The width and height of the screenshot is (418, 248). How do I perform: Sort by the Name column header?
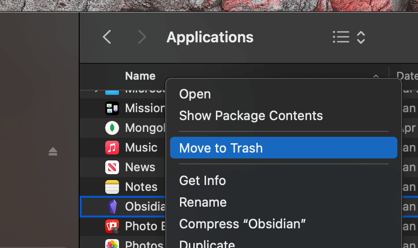140,76
